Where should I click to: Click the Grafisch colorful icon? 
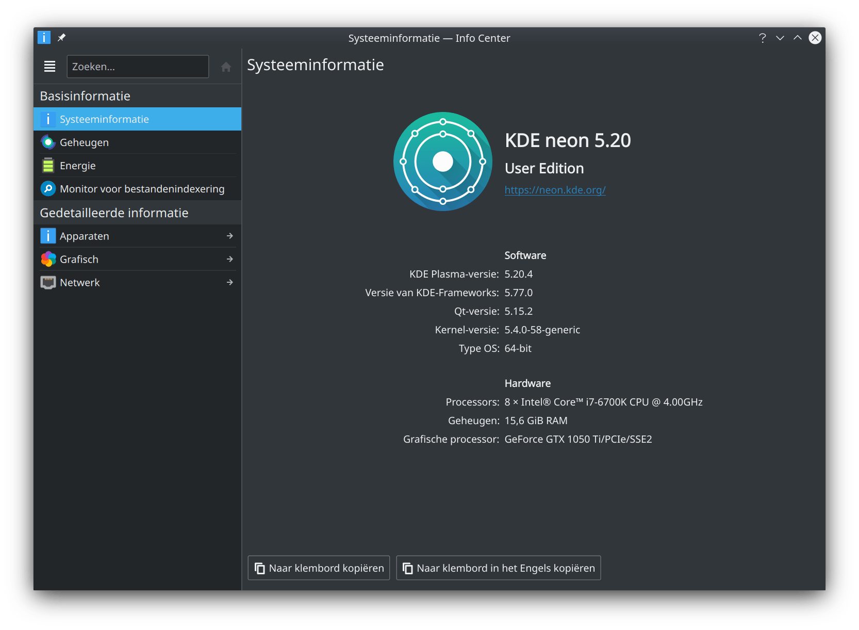click(x=48, y=259)
